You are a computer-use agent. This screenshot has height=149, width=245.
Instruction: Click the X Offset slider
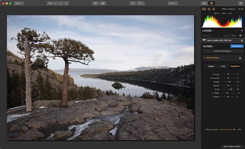point(228,93)
